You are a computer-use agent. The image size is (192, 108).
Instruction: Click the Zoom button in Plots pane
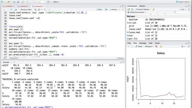pos(139,46)
